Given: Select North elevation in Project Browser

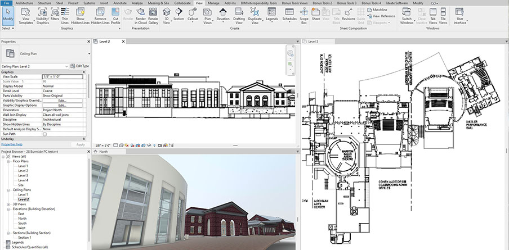Looking at the screenshot, I should click(x=23, y=219).
